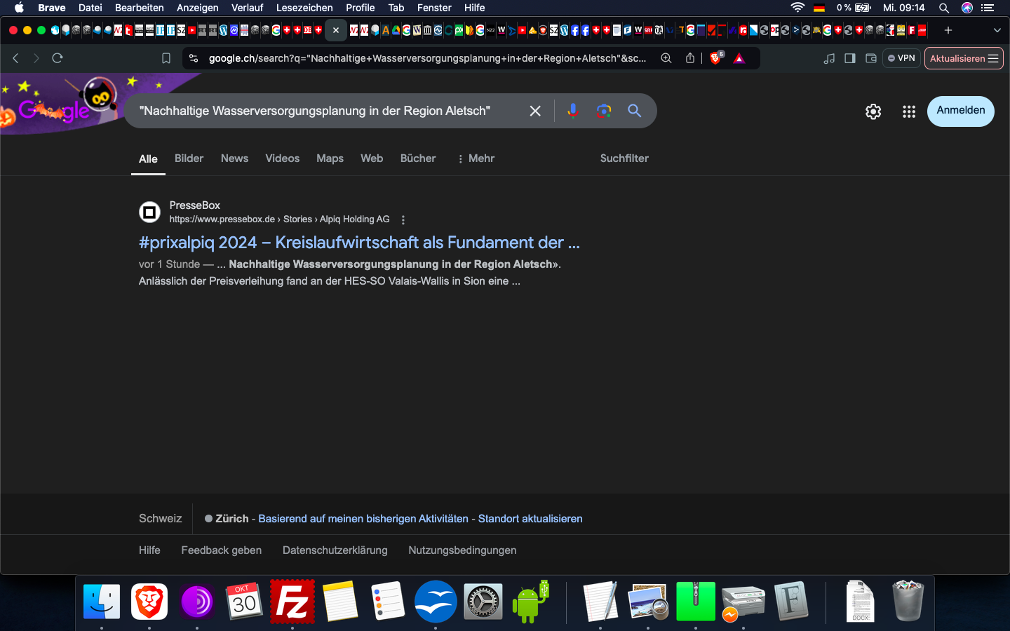Reload the current page
The height and width of the screenshot is (631, 1010).
pos(58,58)
